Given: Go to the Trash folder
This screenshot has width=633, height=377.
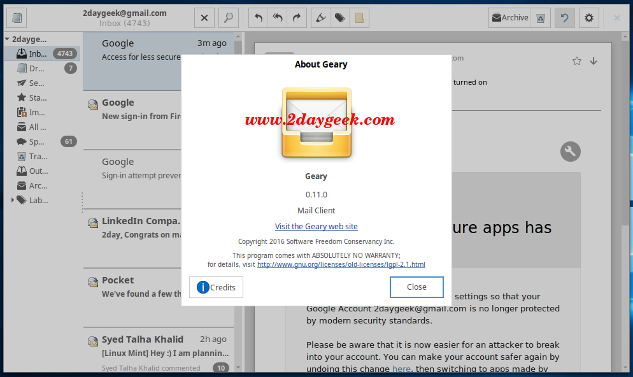Looking at the screenshot, I should (x=42, y=156).
